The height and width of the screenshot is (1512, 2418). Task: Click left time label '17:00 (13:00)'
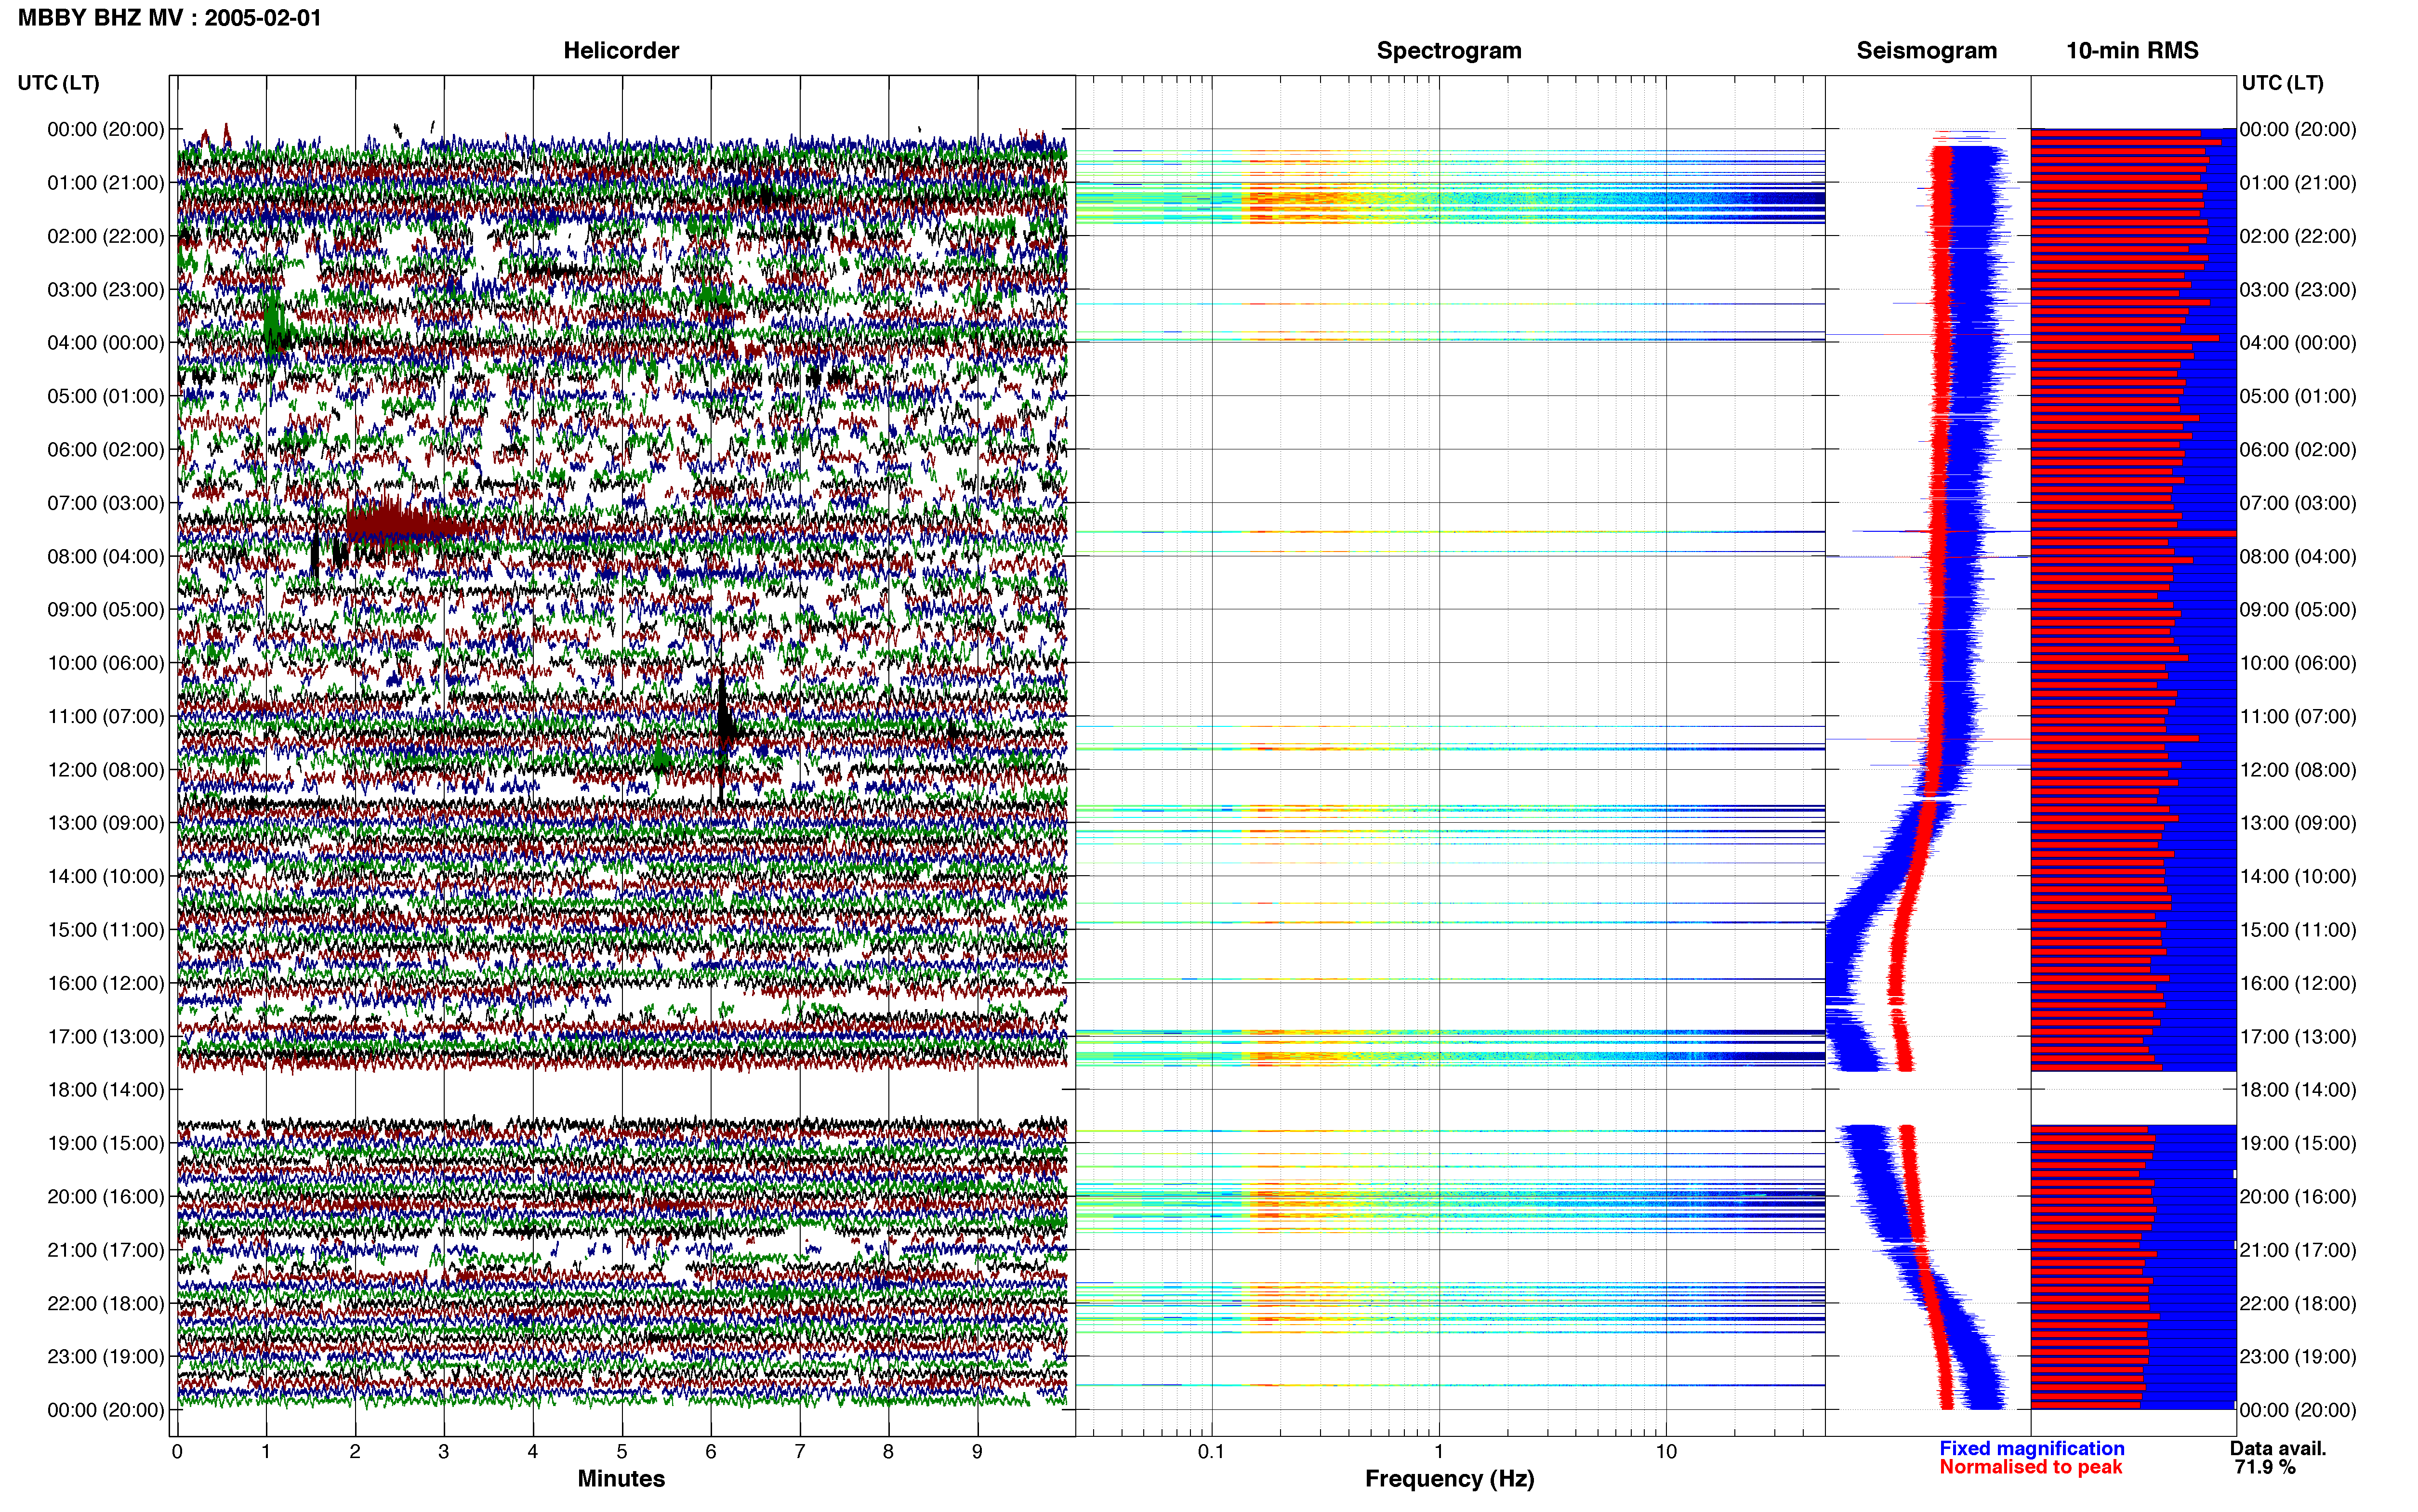click(106, 1037)
